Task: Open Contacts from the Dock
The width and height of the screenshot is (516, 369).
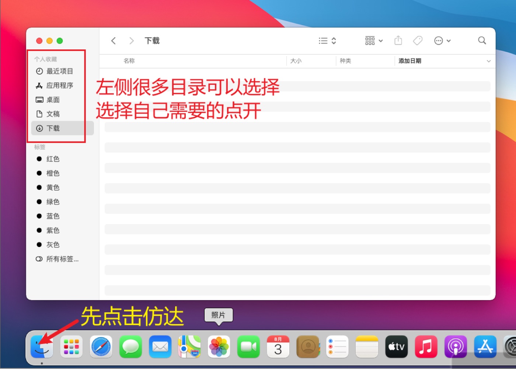Action: pos(308,347)
